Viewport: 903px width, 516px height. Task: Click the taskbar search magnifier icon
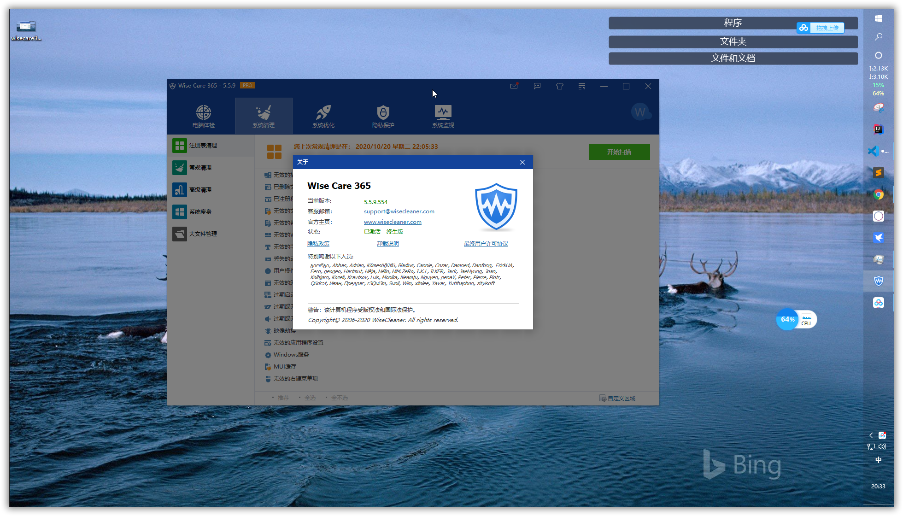pyautogui.click(x=879, y=37)
